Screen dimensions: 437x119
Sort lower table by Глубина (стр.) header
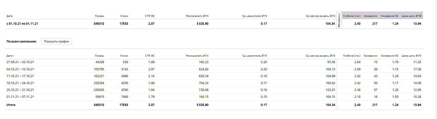pyautogui.click(x=352, y=56)
